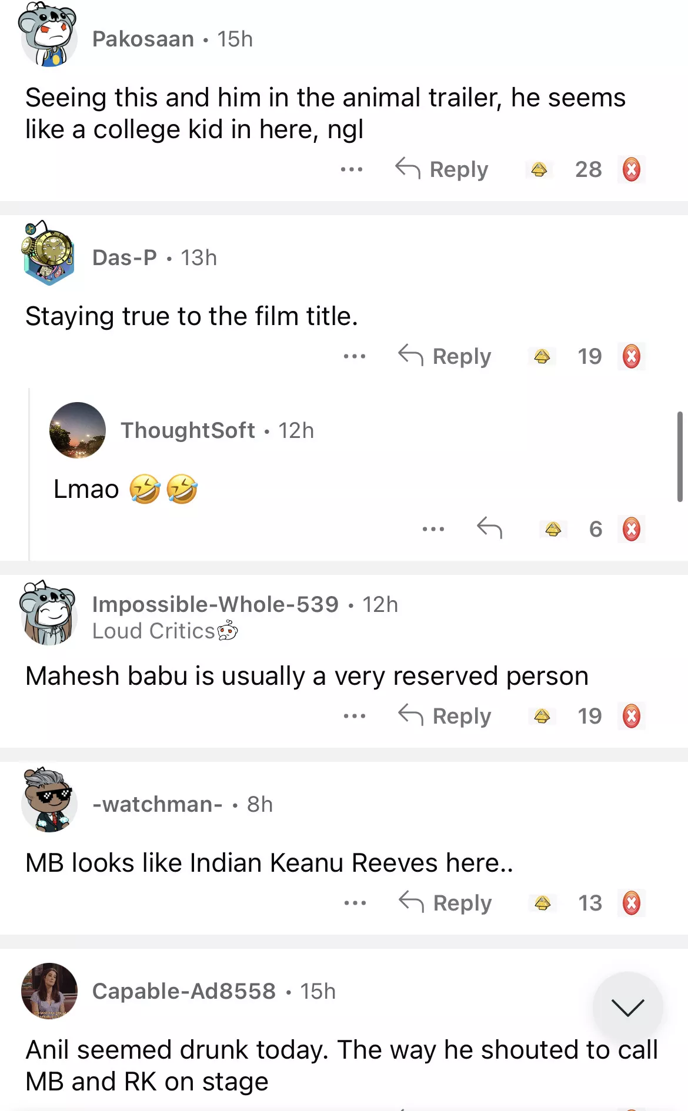Upvote Pakosaan's comment
The height and width of the screenshot is (1111, 688).
[539, 170]
